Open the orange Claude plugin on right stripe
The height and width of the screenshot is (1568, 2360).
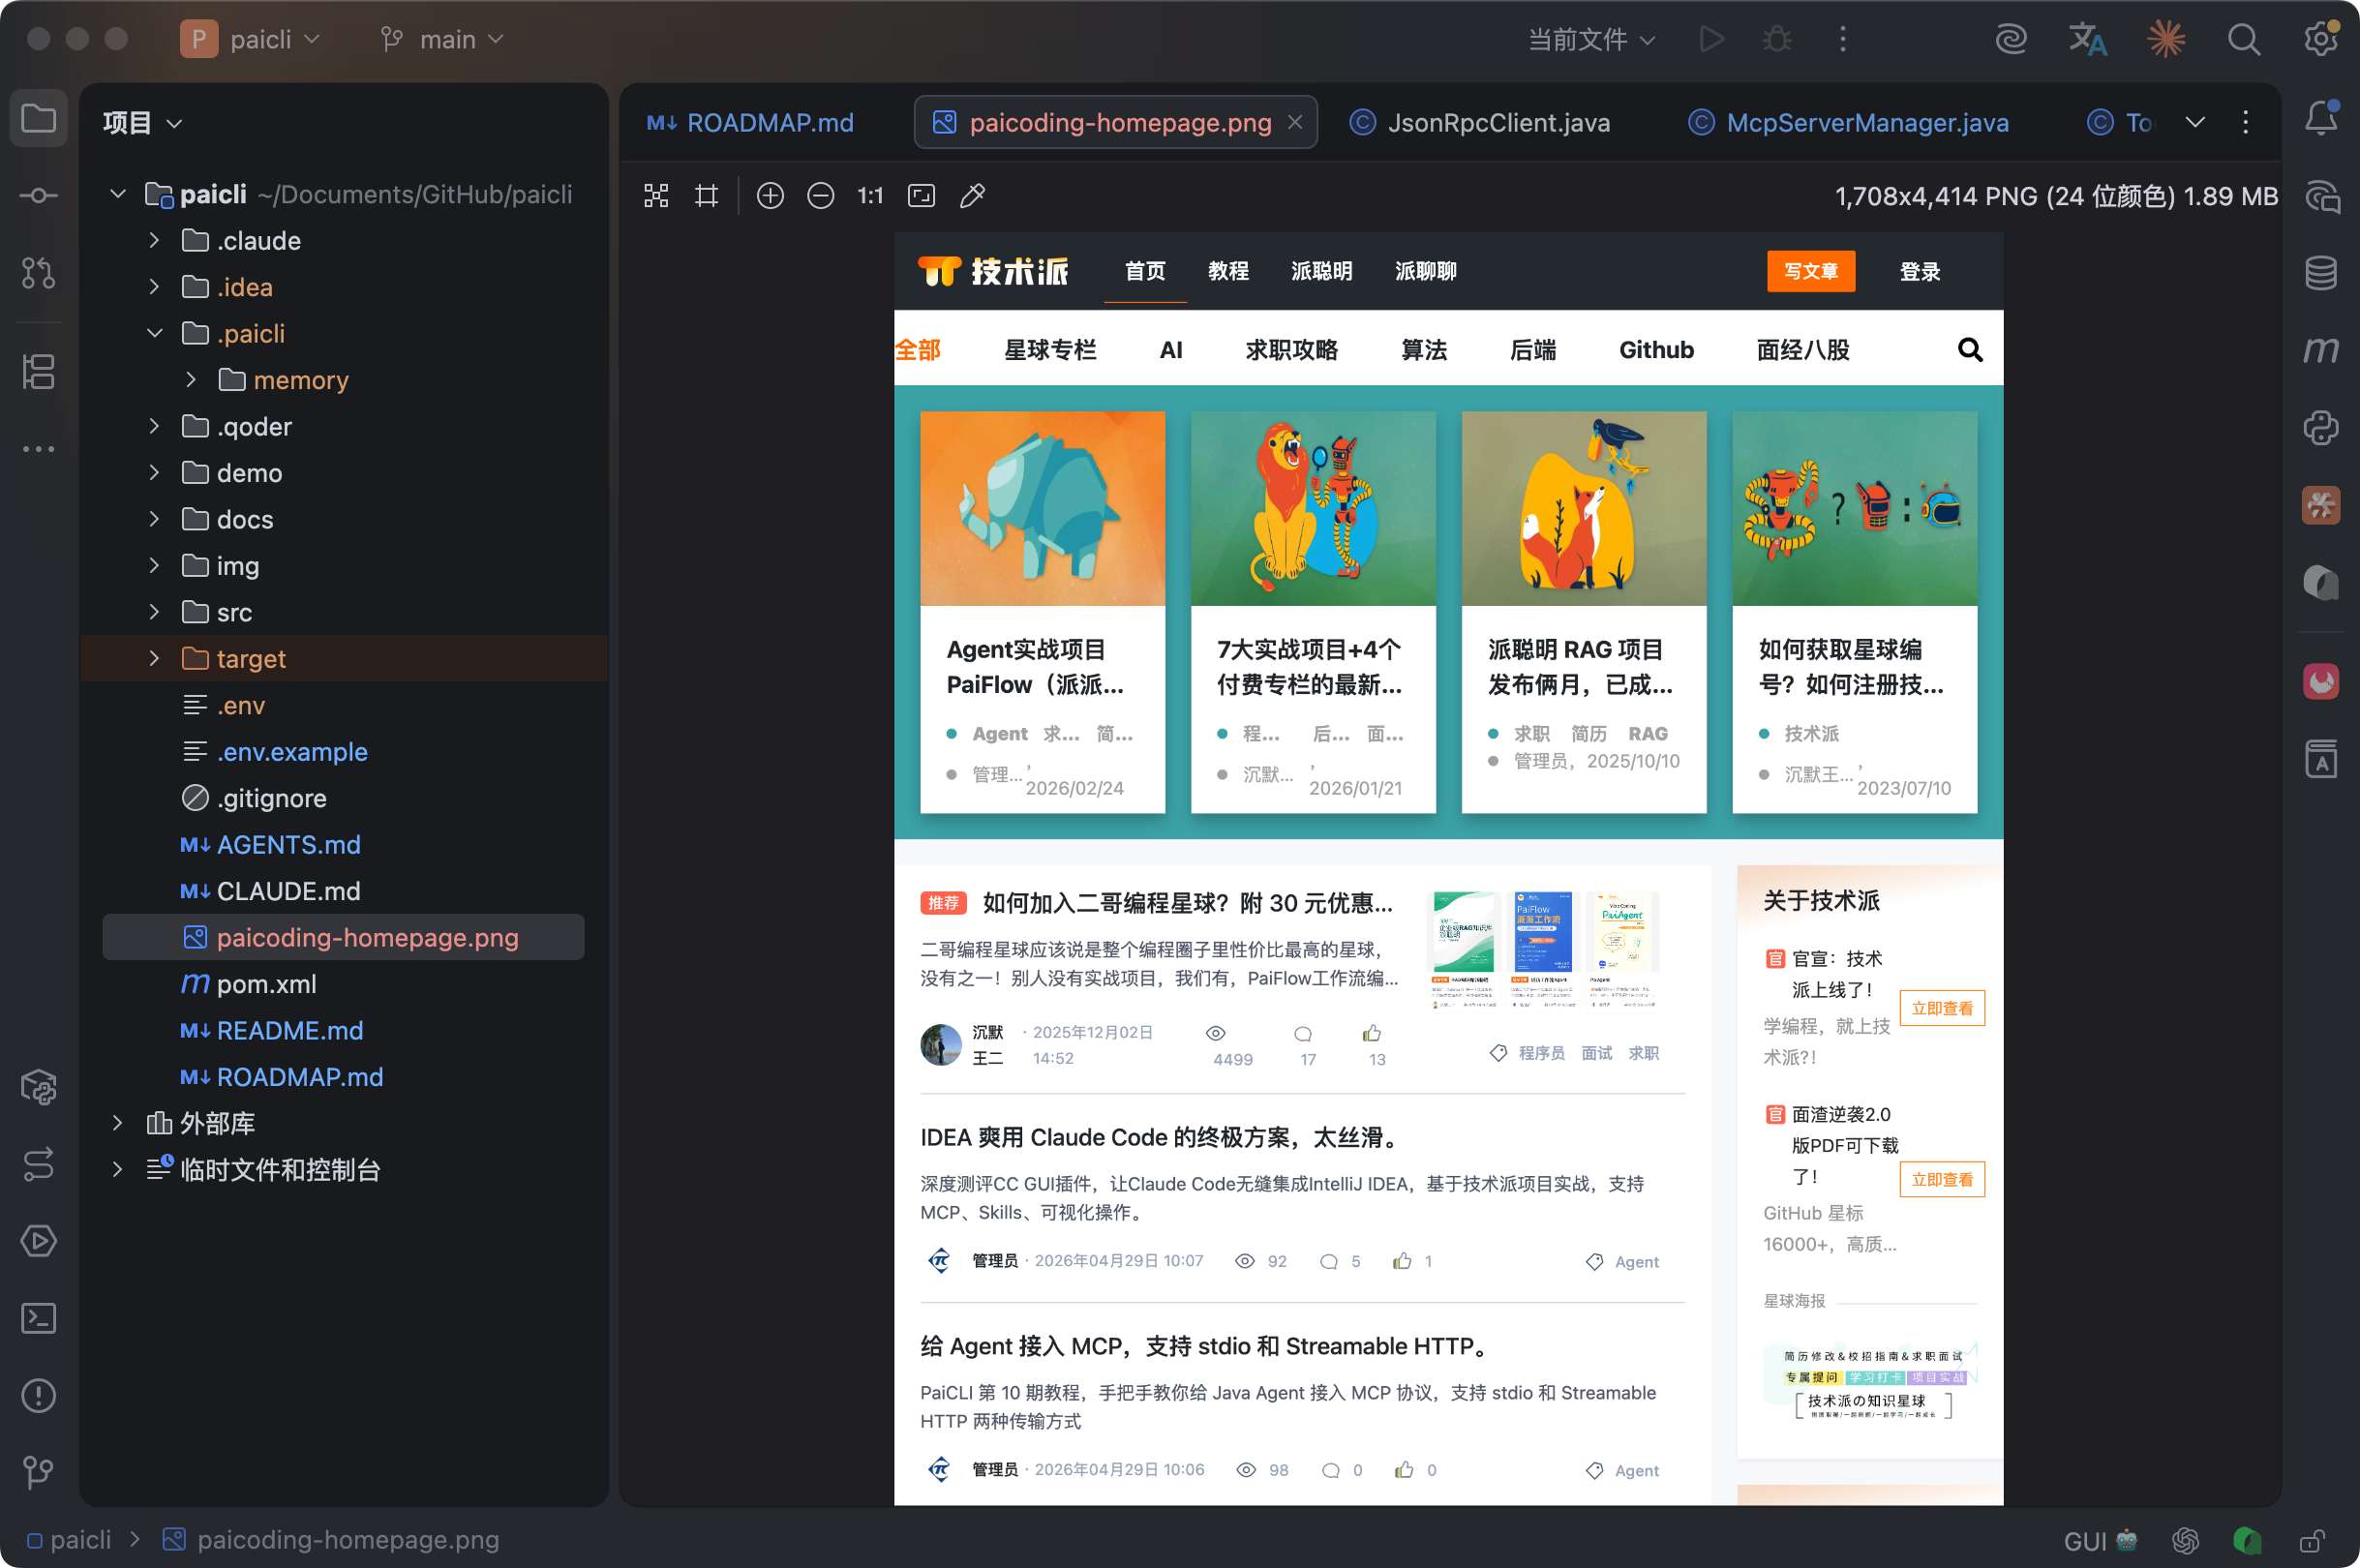point(2321,505)
